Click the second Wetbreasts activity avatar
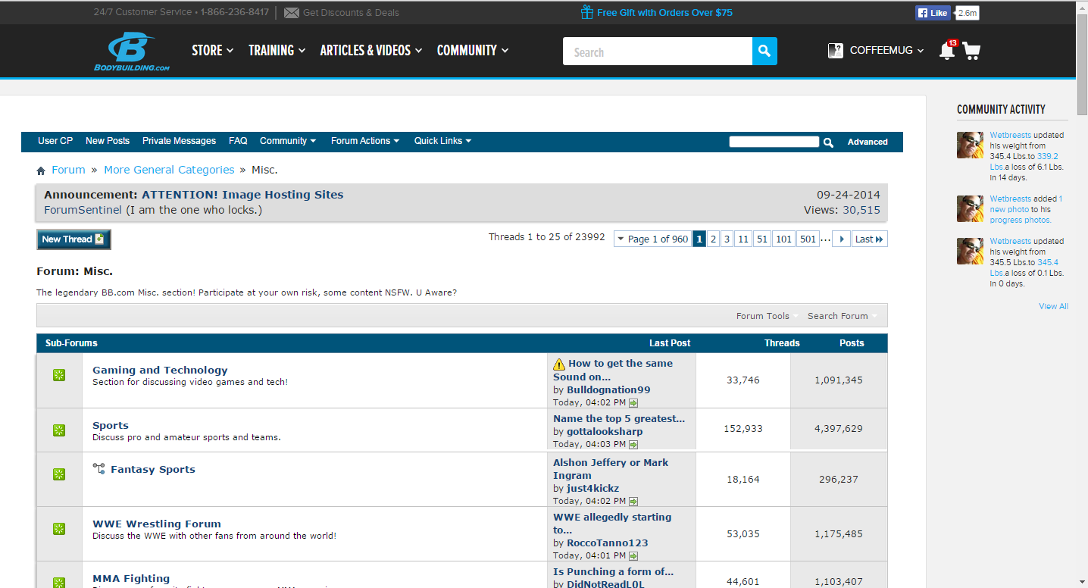The image size is (1088, 588). click(x=970, y=208)
